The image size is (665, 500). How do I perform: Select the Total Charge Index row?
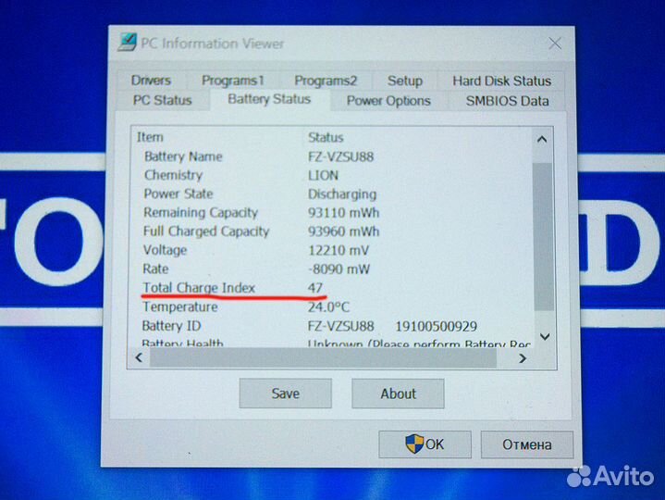click(x=199, y=288)
